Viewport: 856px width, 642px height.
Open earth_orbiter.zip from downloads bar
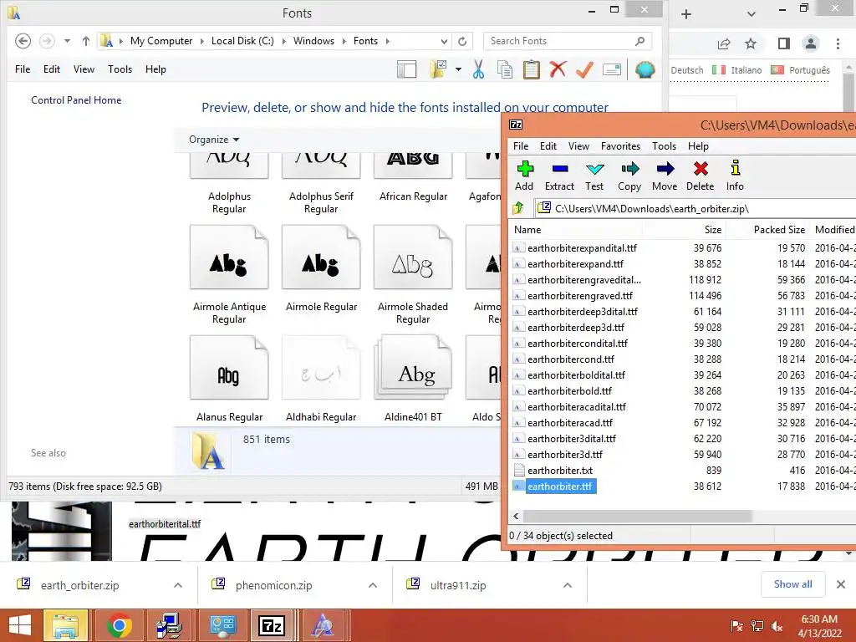79,586
